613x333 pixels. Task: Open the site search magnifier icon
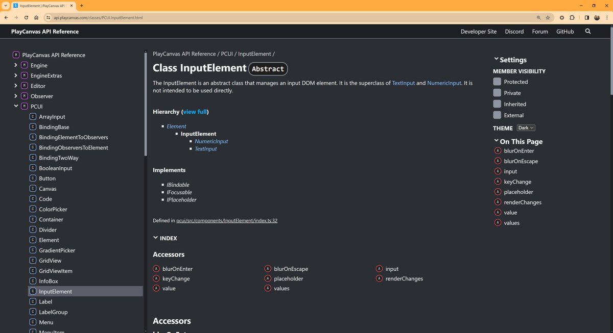tap(588, 31)
